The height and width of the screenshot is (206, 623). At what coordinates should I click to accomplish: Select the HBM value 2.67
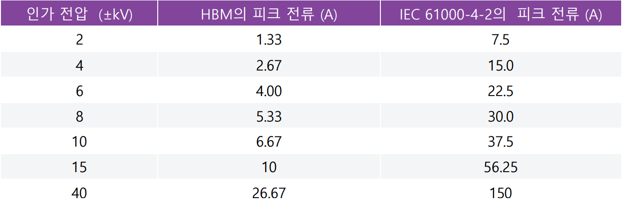[x=269, y=65]
